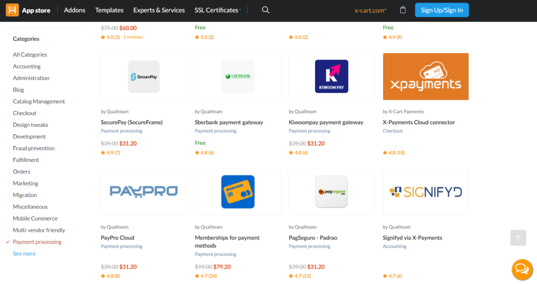Open Kiwoompay payment gateway title

[326, 122]
